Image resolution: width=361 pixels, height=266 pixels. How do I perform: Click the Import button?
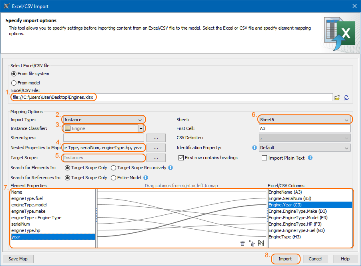285,259
